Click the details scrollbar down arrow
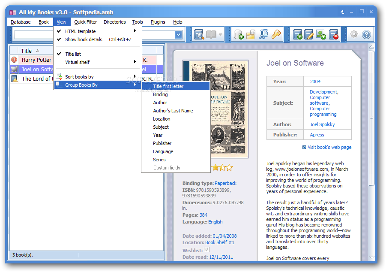386x272 pixels. [371, 257]
